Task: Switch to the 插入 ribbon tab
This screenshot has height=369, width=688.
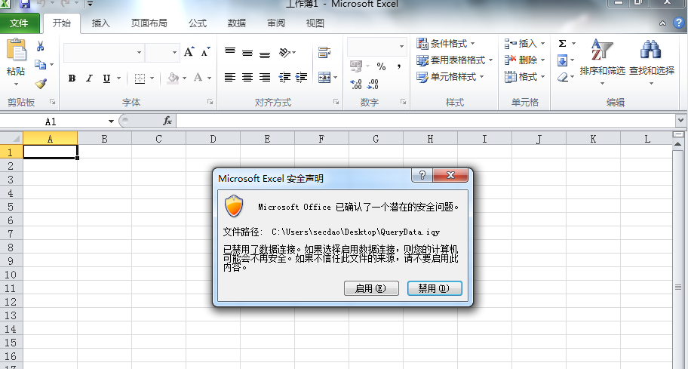Action: tap(100, 23)
